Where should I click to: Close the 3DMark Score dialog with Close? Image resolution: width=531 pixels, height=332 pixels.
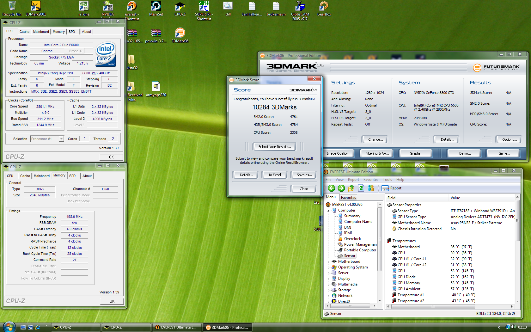tap(304, 189)
